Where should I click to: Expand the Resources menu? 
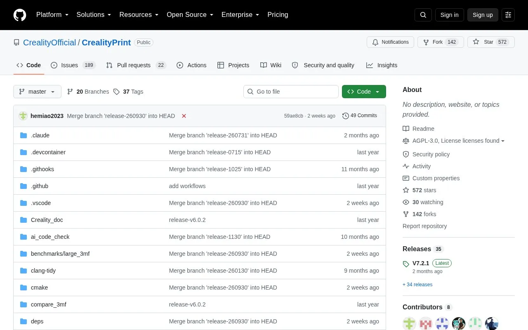coord(139,15)
